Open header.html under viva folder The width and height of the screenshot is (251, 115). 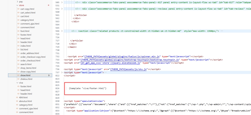coord(26,94)
